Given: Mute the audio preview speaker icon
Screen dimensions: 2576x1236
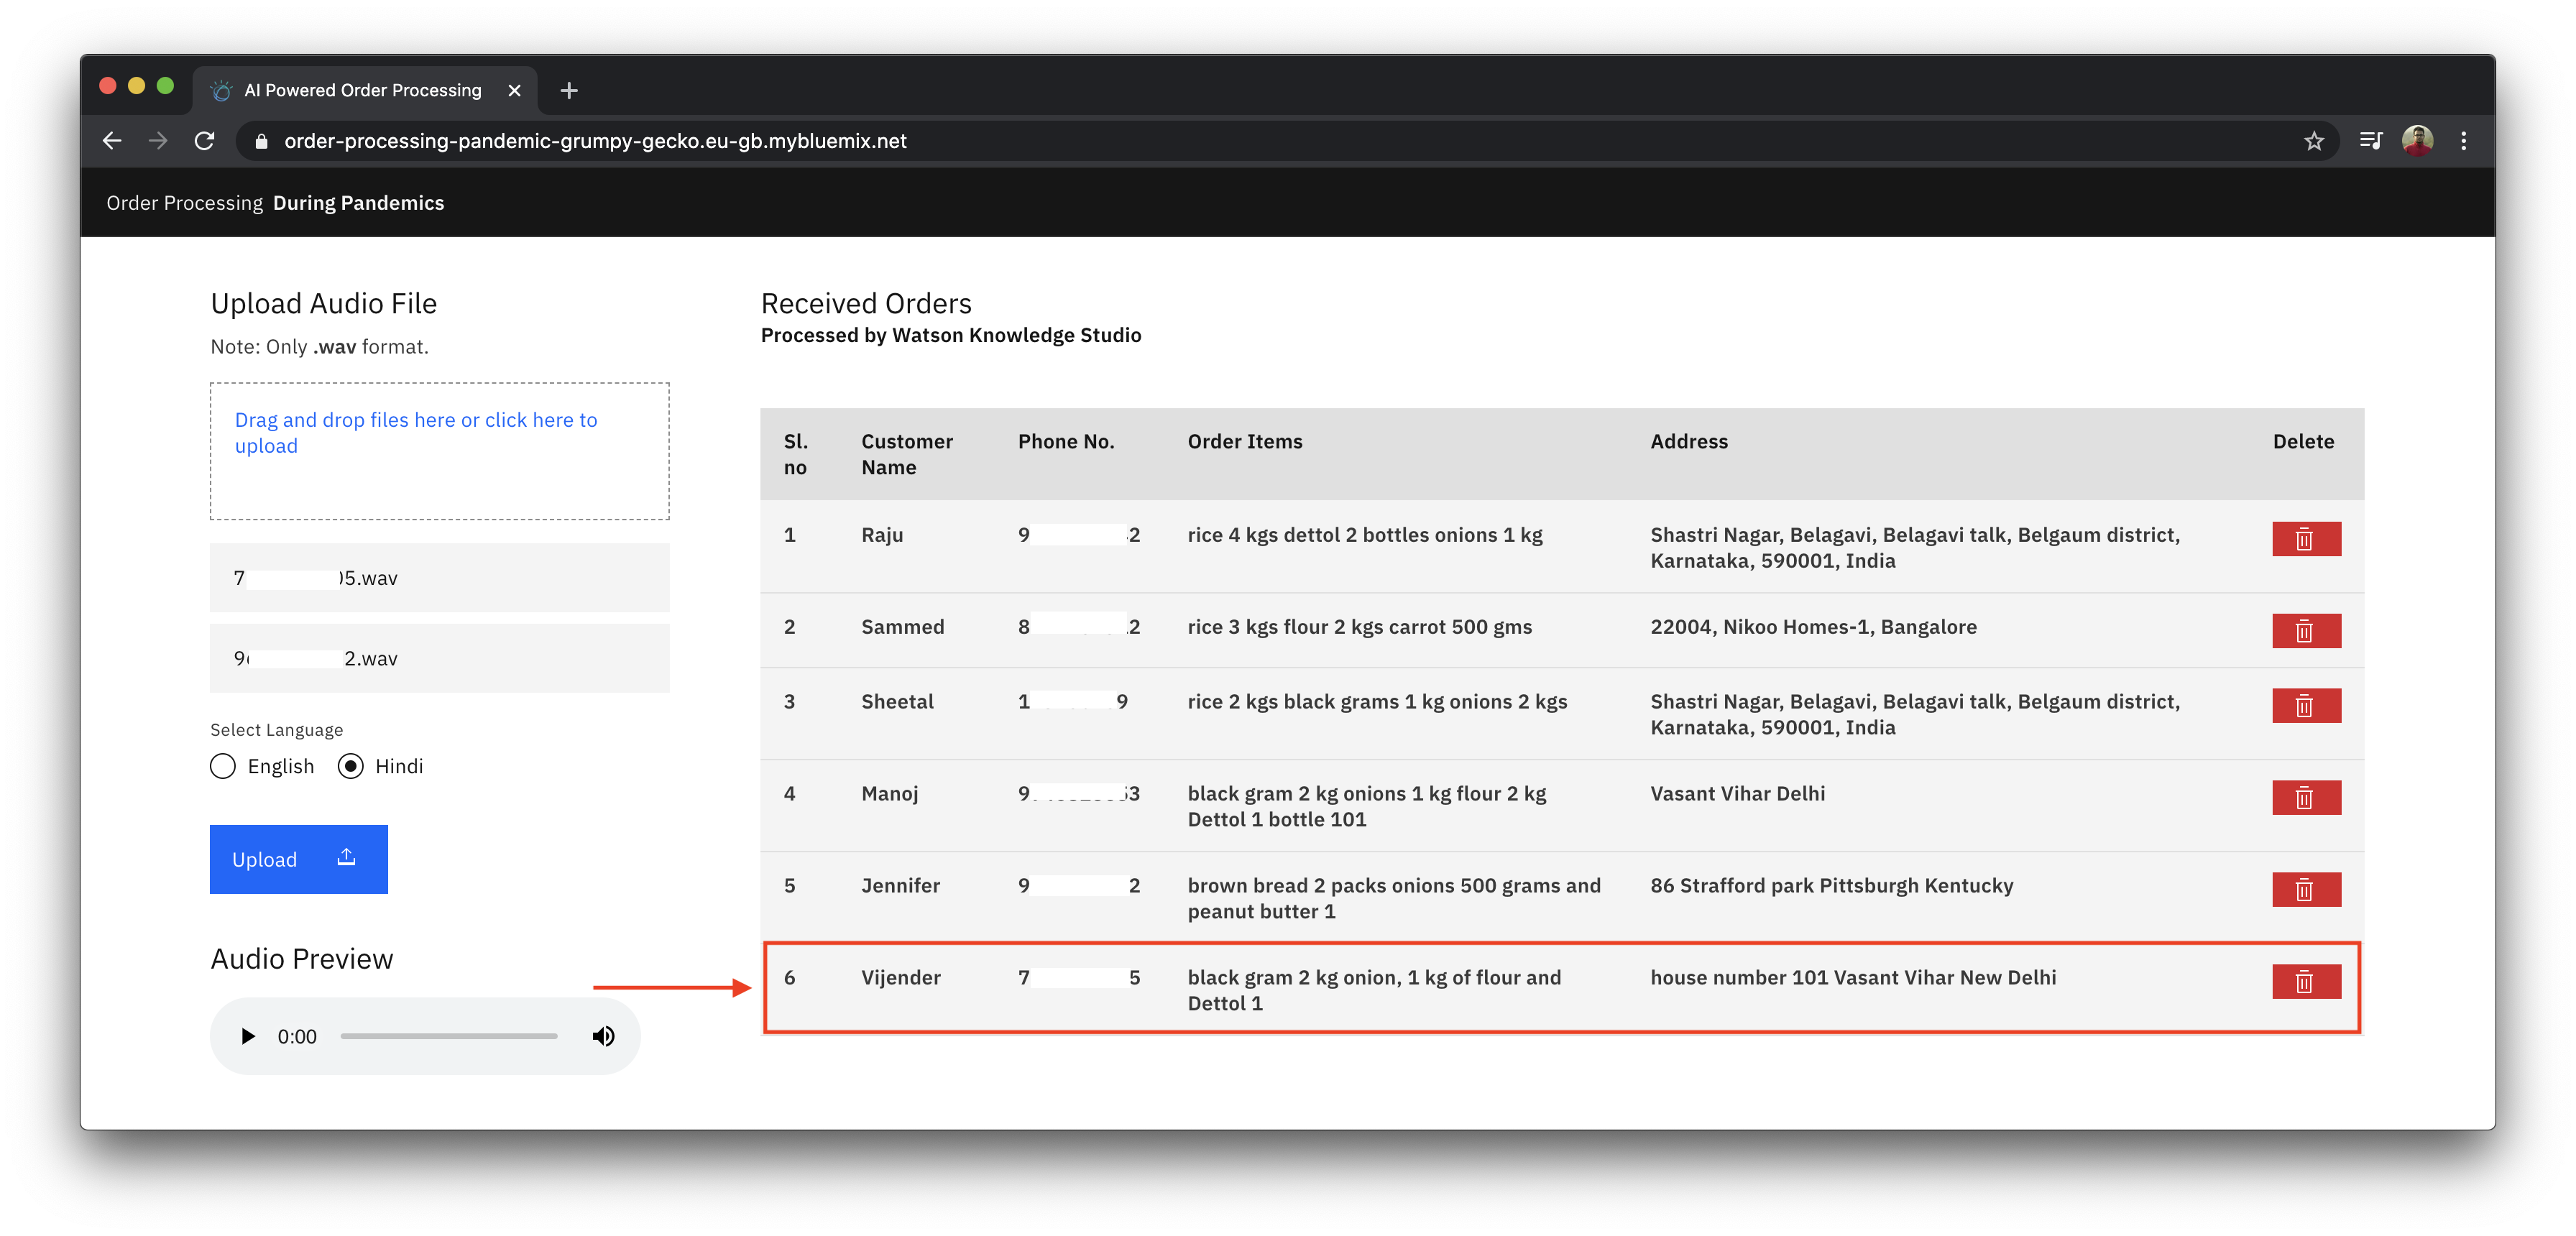Looking at the screenshot, I should 603,1037.
